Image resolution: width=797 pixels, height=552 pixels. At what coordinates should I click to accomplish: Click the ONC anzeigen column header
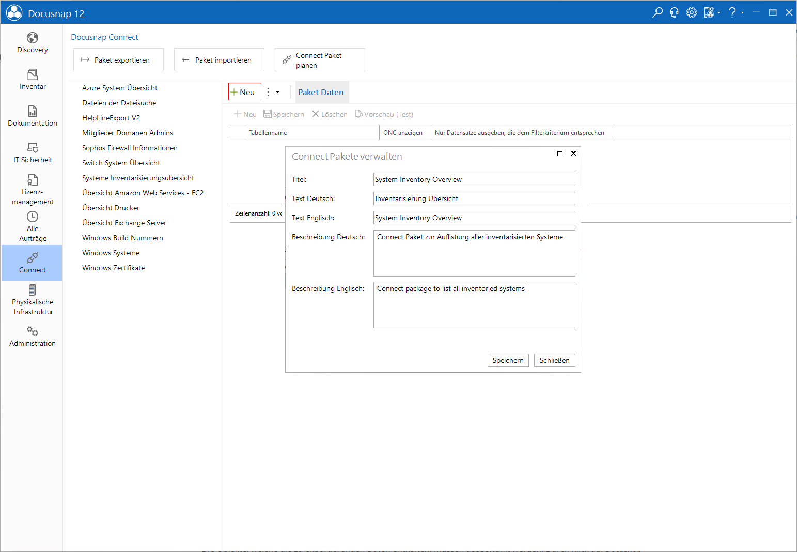pyautogui.click(x=405, y=133)
